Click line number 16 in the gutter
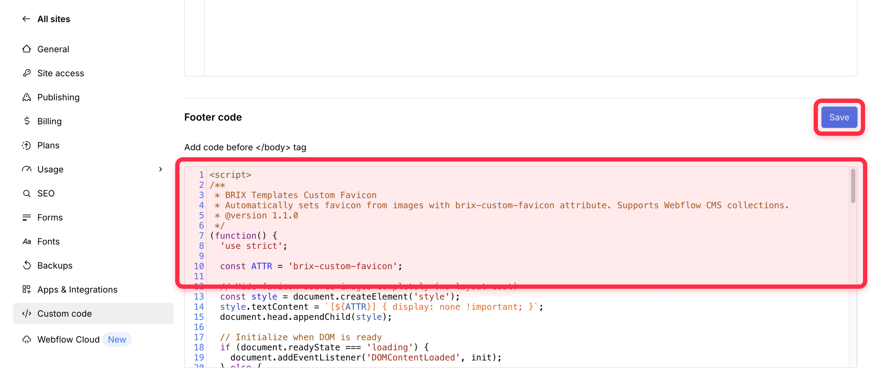The height and width of the screenshot is (386, 883). coord(199,327)
